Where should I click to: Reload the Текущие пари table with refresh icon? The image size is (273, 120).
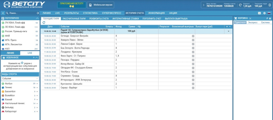(44, 23)
